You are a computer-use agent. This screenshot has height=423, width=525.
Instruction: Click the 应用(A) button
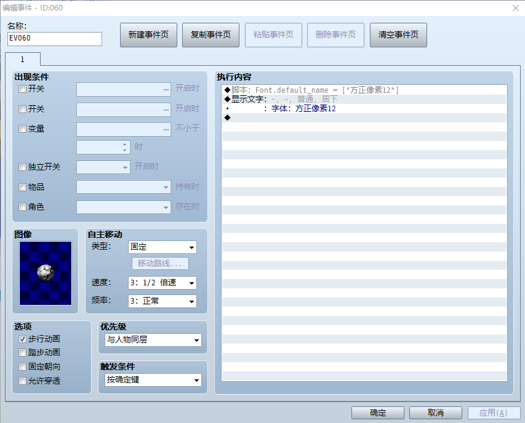coord(494,413)
